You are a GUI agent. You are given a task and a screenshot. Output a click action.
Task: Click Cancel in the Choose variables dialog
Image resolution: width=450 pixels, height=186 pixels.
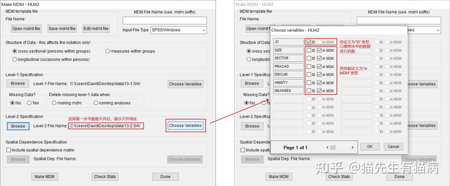pyautogui.click(x=393, y=146)
